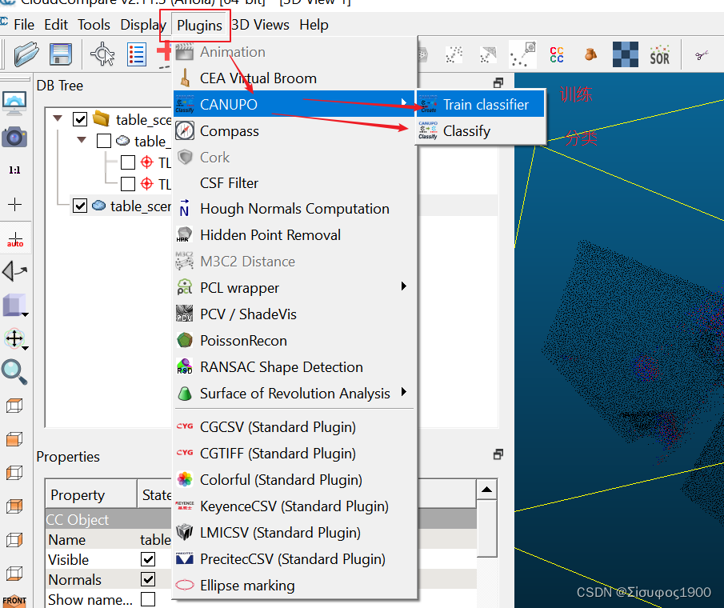Collapse the table_sce folder tree node
724x608 pixels.
58,118
